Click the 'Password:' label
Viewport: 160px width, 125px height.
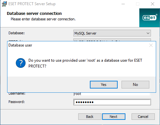pyautogui.click(x=16, y=102)
